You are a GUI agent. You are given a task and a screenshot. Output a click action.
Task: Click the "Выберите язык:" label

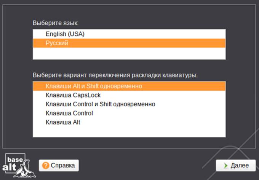point(56,23)
